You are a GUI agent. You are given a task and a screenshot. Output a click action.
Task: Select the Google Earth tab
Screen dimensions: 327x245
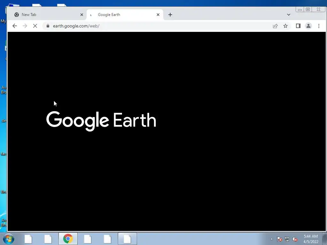[x=125, y=15]
